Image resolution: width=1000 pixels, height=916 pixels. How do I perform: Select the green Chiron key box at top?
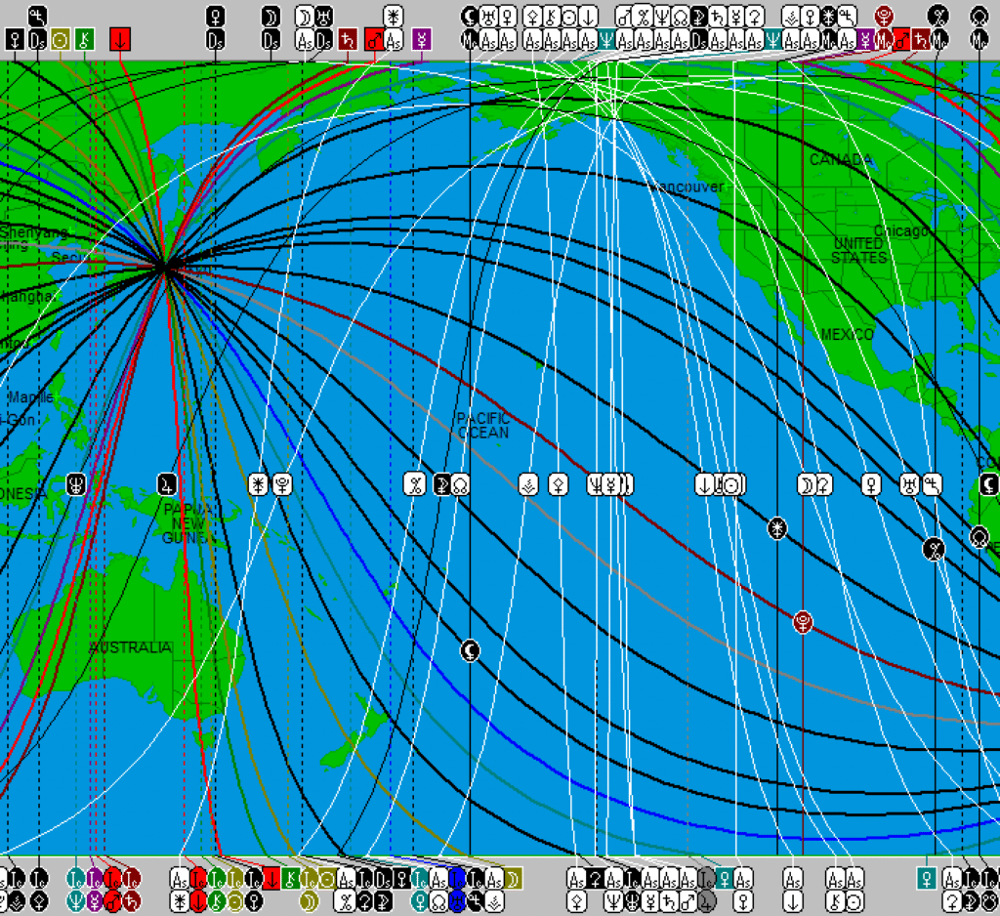point(85,39)
